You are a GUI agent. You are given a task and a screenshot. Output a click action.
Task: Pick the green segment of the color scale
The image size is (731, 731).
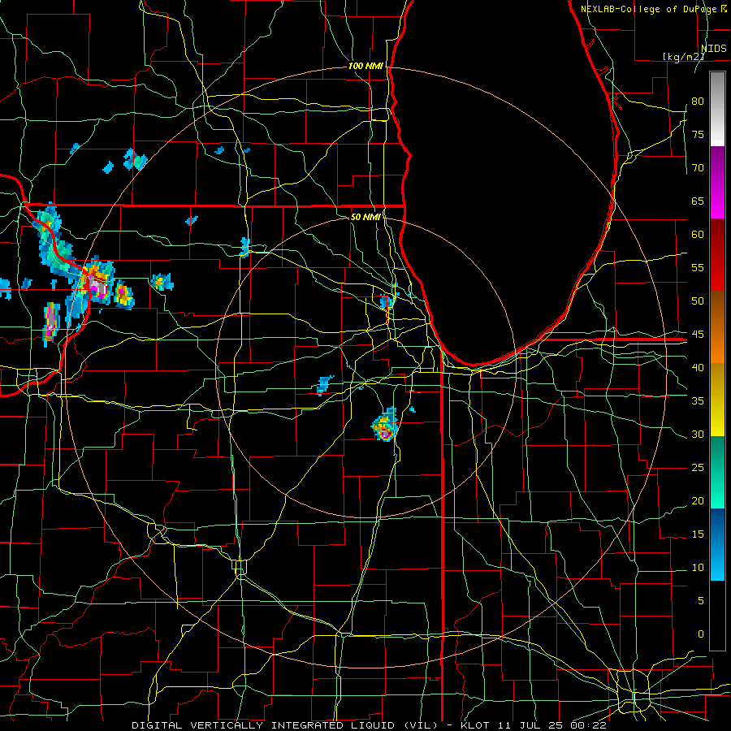[717, 472]
